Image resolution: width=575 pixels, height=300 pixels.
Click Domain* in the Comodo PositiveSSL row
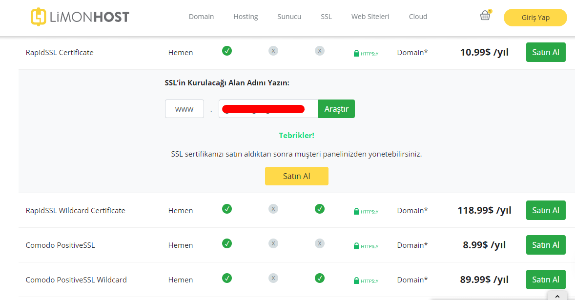click(412, 245)
